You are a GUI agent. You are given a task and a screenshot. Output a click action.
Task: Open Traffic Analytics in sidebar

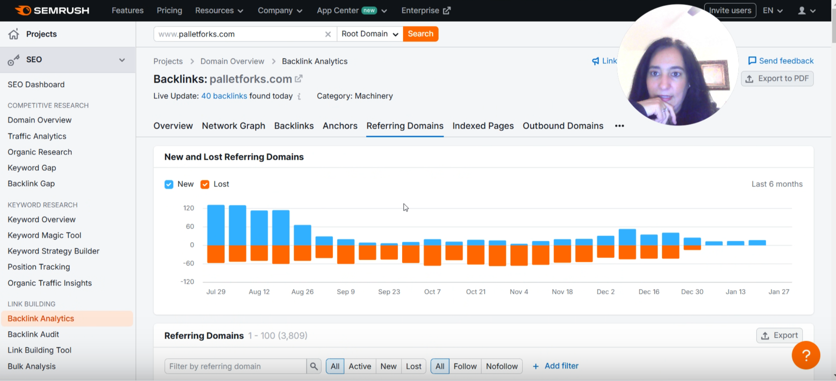pos(37,137)
